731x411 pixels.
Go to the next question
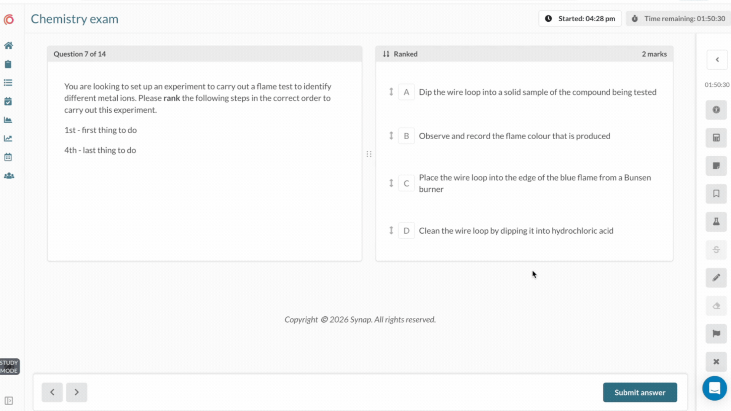(x=77, y=392)
